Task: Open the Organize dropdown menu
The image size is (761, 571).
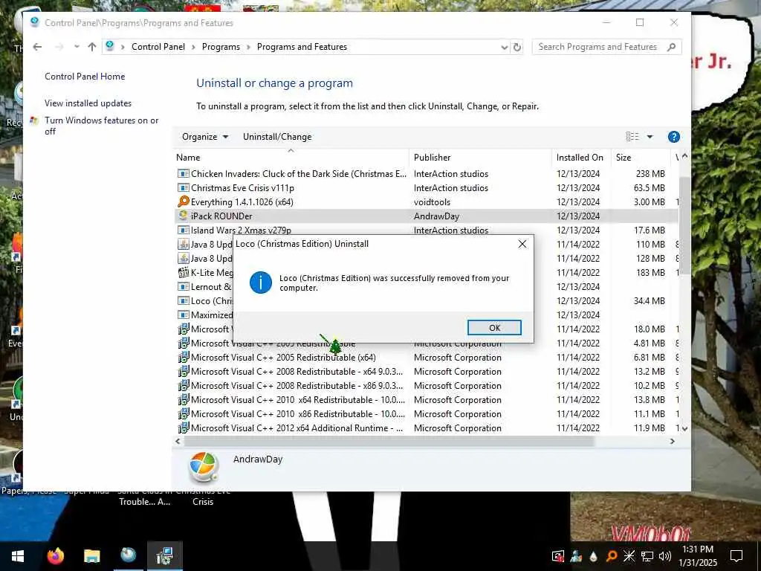Action: coord(205,137)
